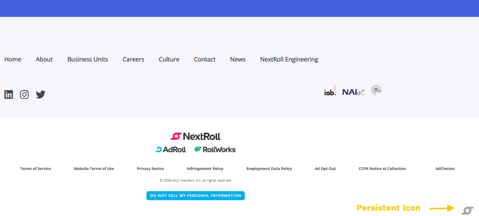The image size is (479, 216).
Task: Open the NextRoll Engineering menu link
Action: 289,59
